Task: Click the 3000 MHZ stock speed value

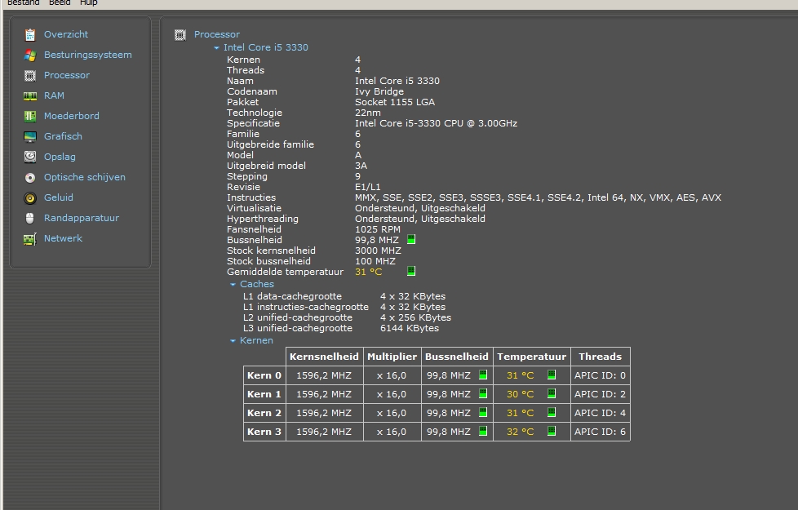Action: 378,251
